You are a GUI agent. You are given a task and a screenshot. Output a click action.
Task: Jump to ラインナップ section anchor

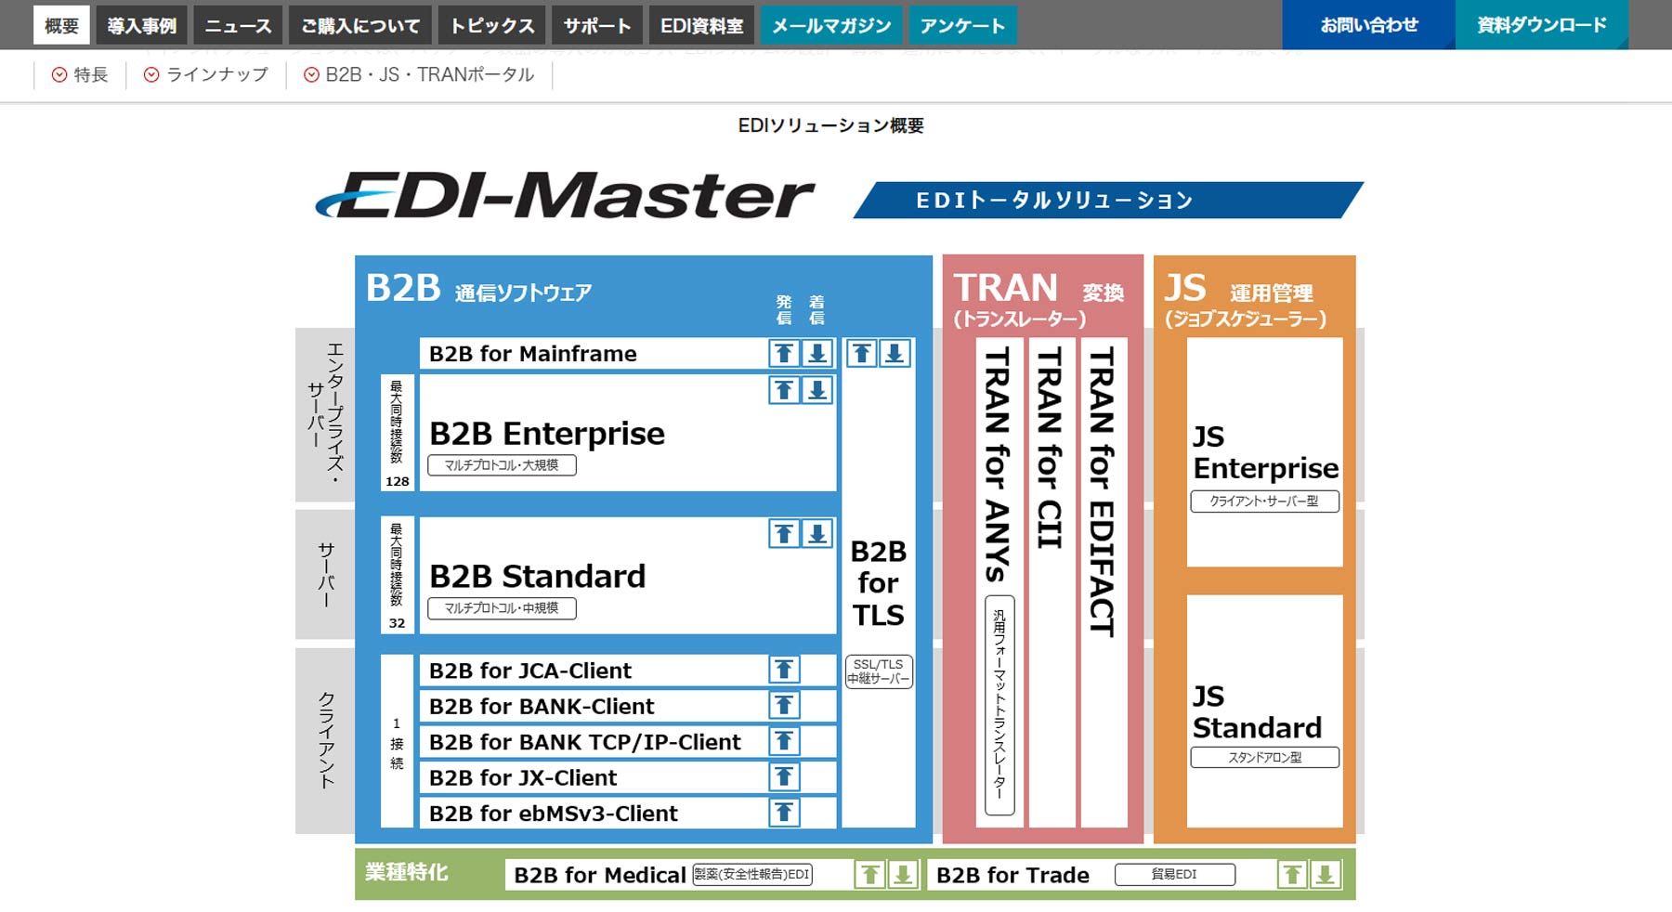pyautogui.click(x=206, y=75)
